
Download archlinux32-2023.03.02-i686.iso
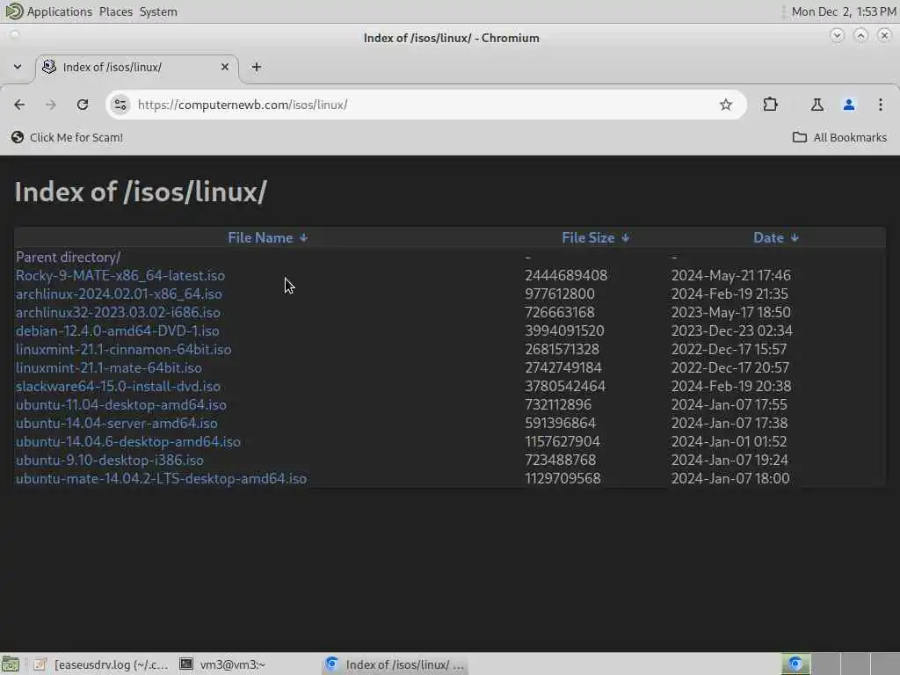point(118,312)
